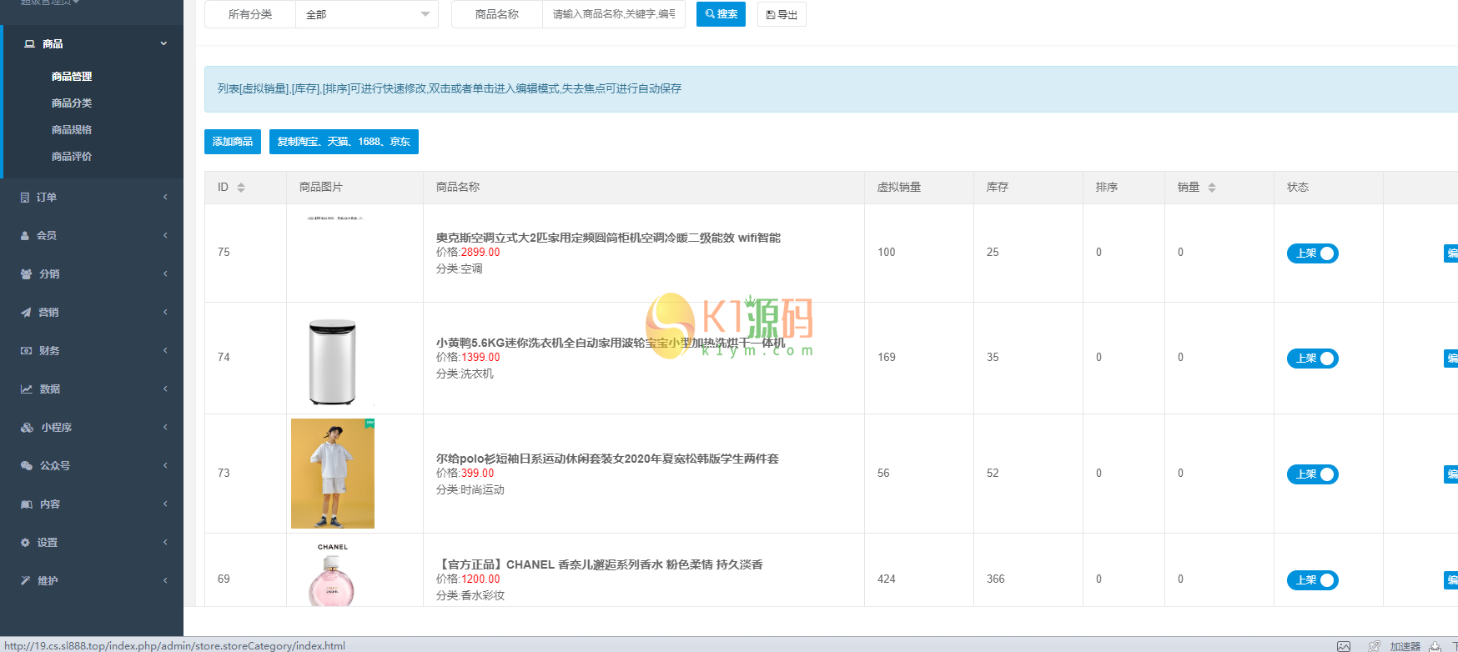Expand the 设置 menu using its chevron
The height and width of the screenshot is (652, 1458).
(x=165, y=542)
